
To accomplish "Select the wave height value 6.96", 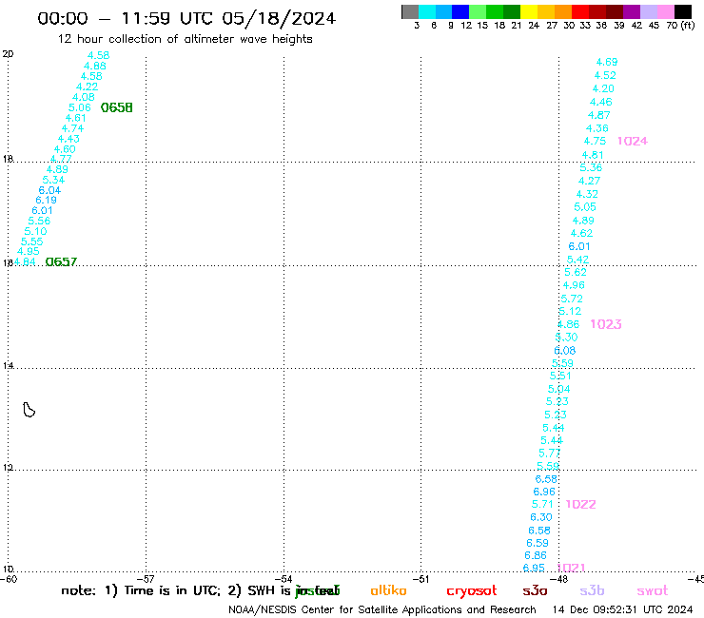I will (544, 492).
